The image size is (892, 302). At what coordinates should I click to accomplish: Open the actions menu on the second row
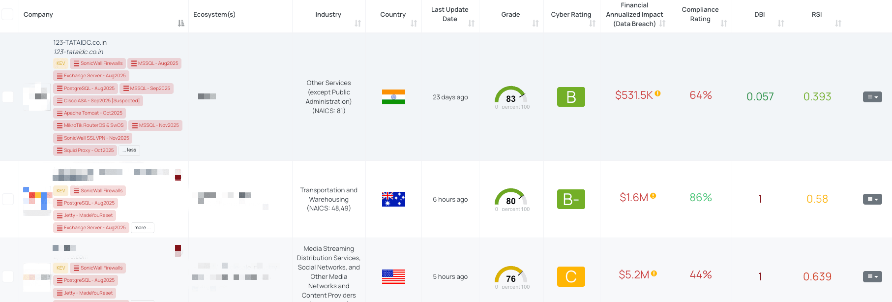[872, 199]
